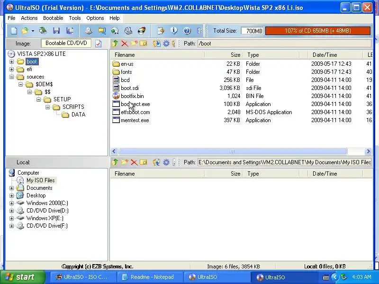Image resolution: width=379 pixels, height=284 pixels.
Task: Click the orange 107% of CD capacity bar
Action: point(317,31)
